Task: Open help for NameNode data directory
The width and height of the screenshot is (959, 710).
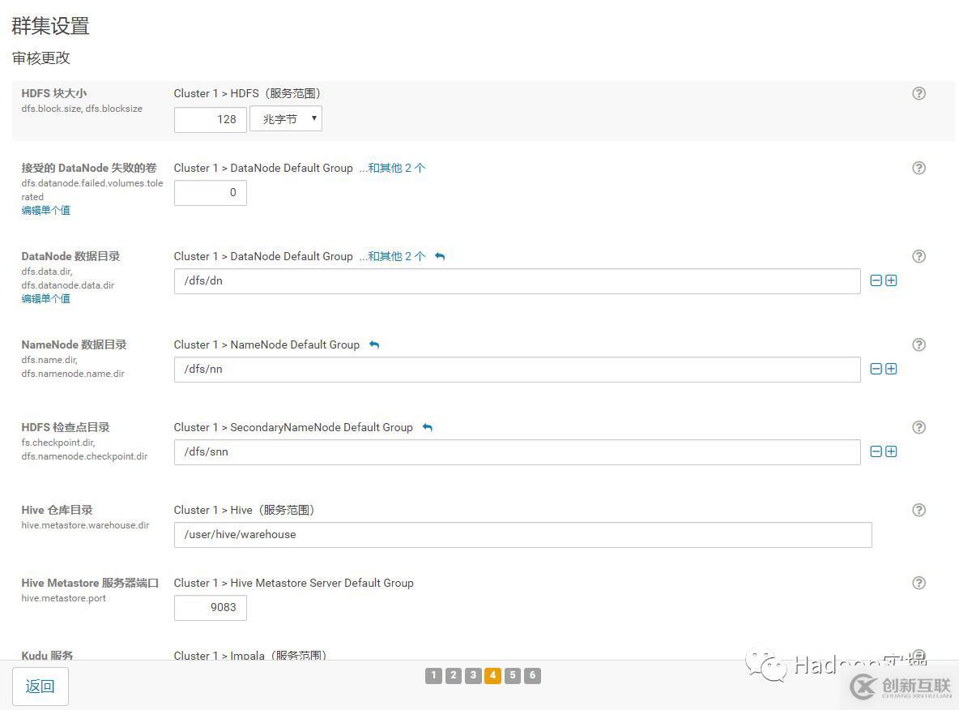Action: point(919,344)
